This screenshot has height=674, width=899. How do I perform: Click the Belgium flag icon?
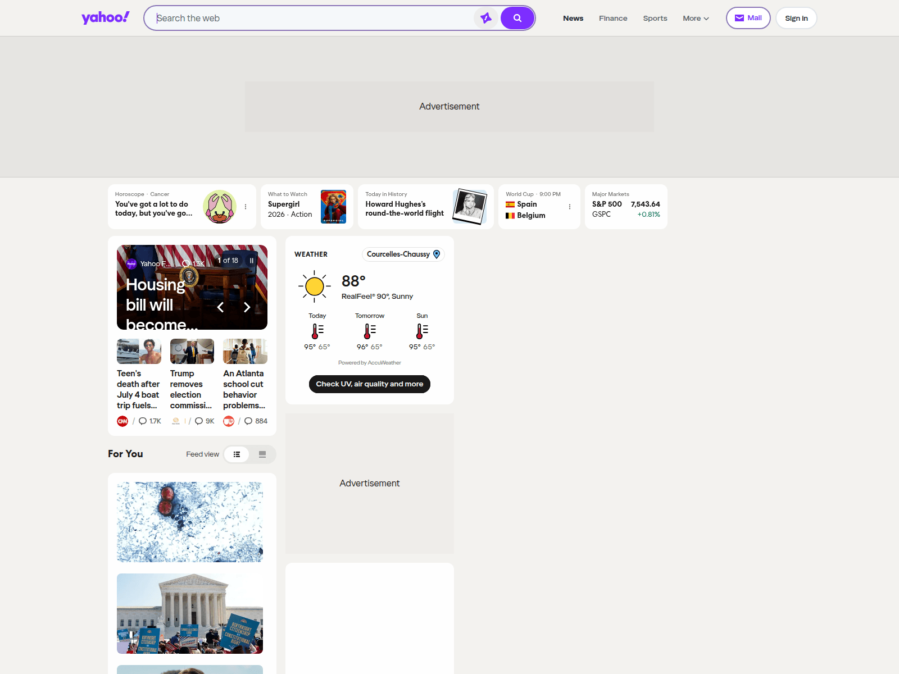click(510, 216)
